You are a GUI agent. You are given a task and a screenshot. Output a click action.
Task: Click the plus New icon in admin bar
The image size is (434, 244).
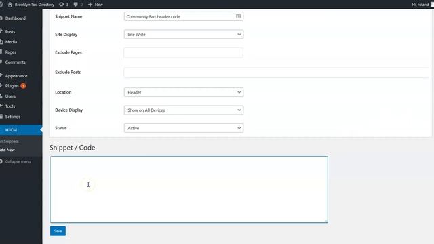pyautogui.click(x=90, y=5)
